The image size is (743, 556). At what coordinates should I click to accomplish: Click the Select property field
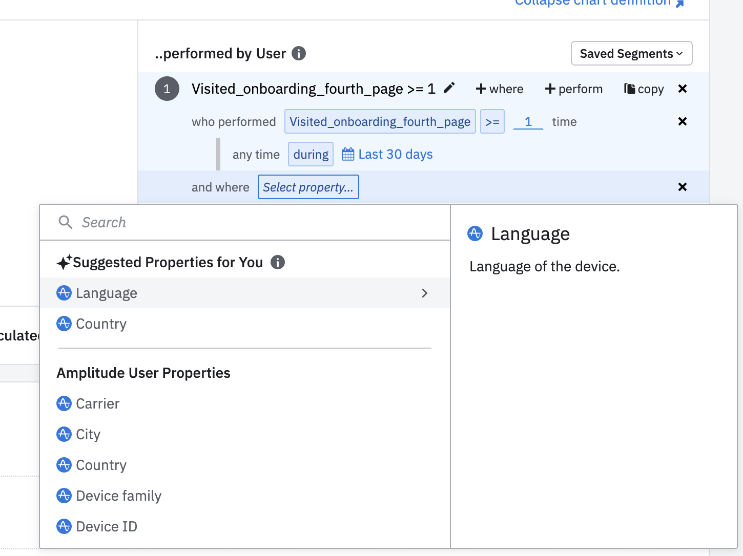[x=308, y=187]
